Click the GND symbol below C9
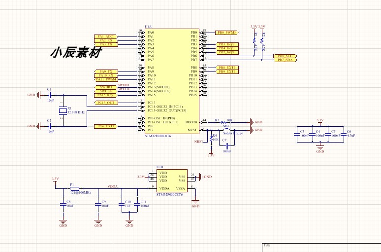The width and height of the screenshot is (381, 252). coord(98,223)
